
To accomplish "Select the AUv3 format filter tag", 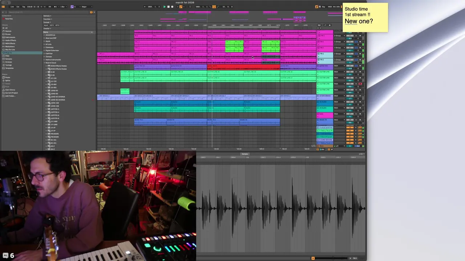I will tap(46, 25).
